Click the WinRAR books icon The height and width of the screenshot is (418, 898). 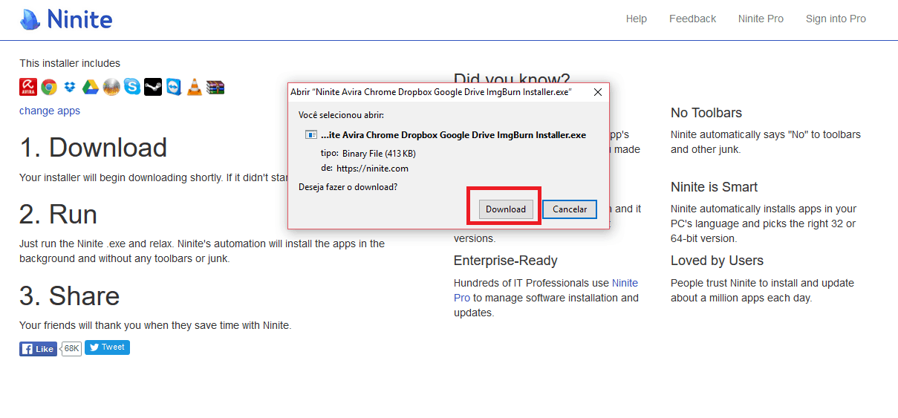coord(215,87)
